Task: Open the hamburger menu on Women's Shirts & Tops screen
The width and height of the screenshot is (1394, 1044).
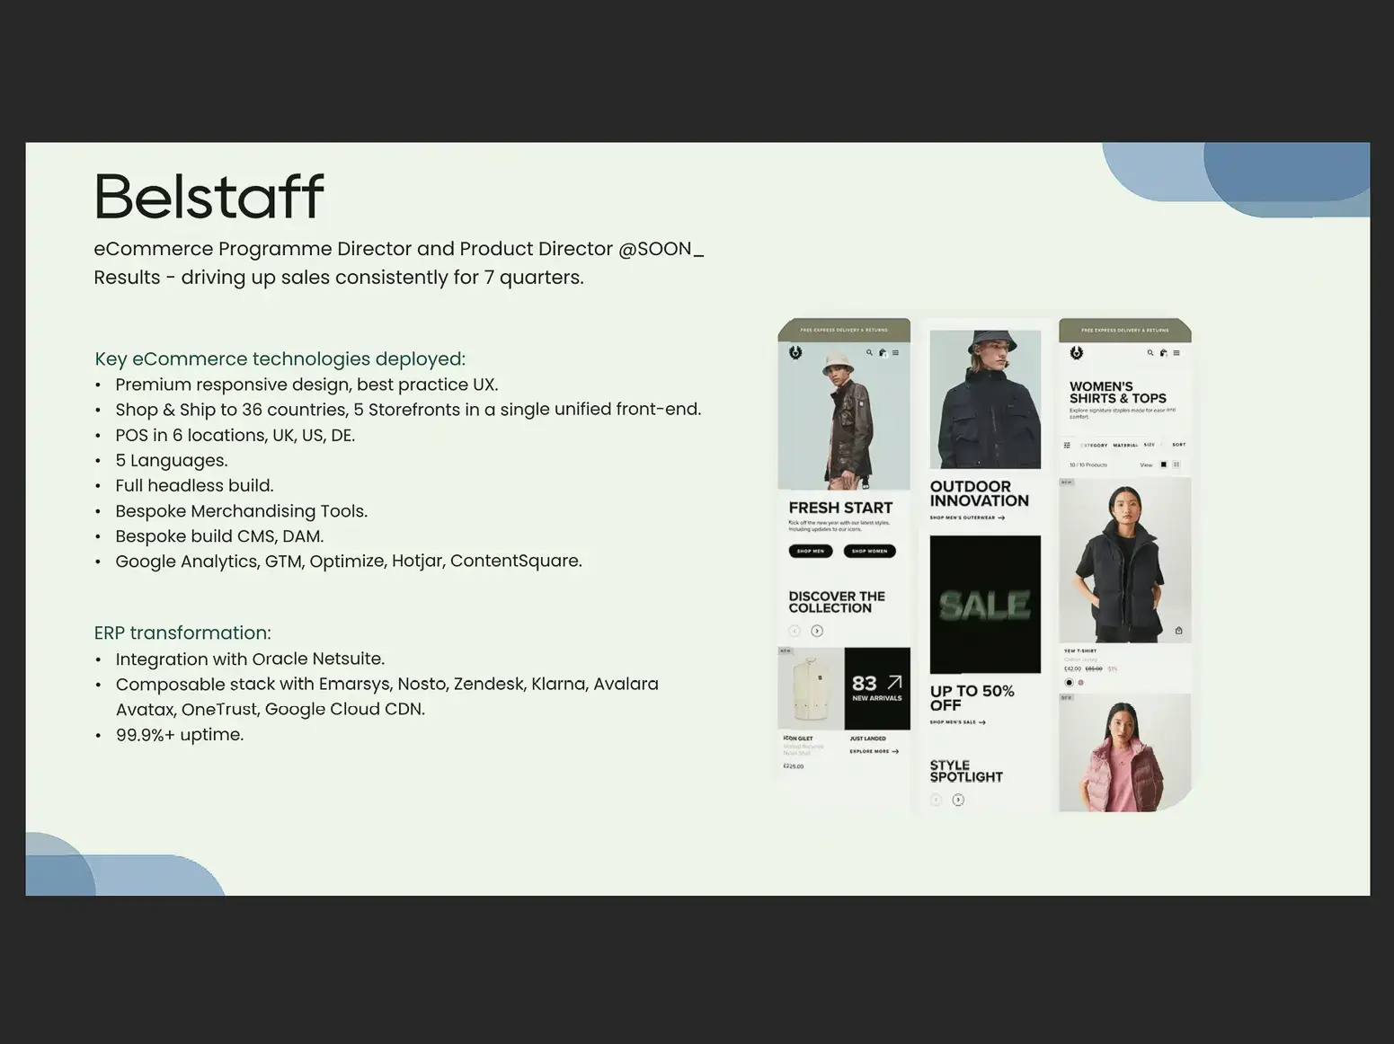Action: [1176, 353]
